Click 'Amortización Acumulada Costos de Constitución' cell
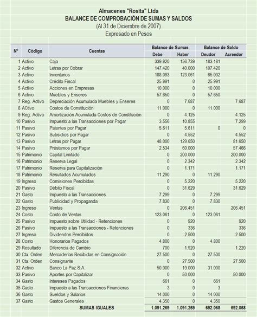The height and width of the screenshot is (317, 257). tap(95, 115)
